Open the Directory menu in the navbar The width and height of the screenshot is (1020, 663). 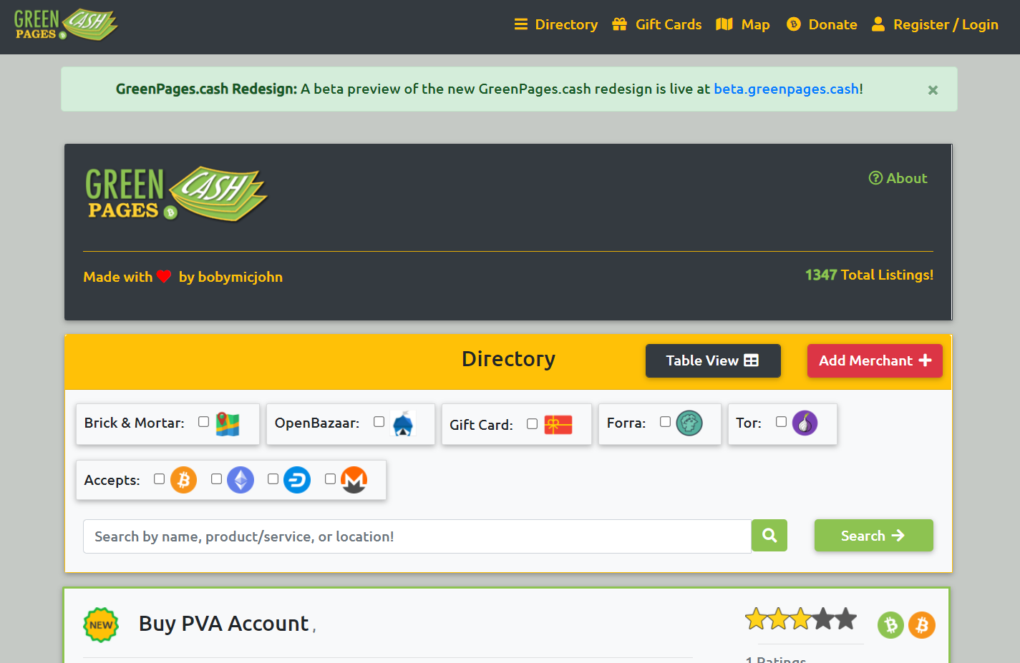click(x=556, y=24)
